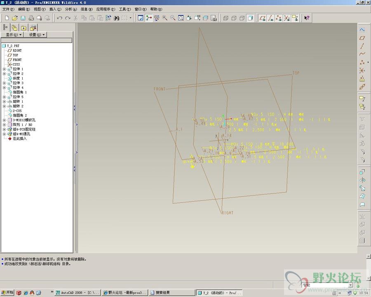
Task: Toggle the spin center display
Action: (148, 18)
